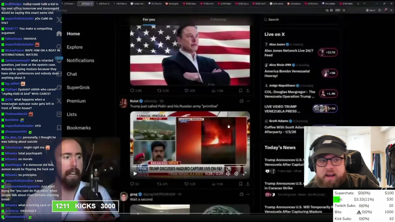Join the +217K listeners live badge

coord(328,52)
